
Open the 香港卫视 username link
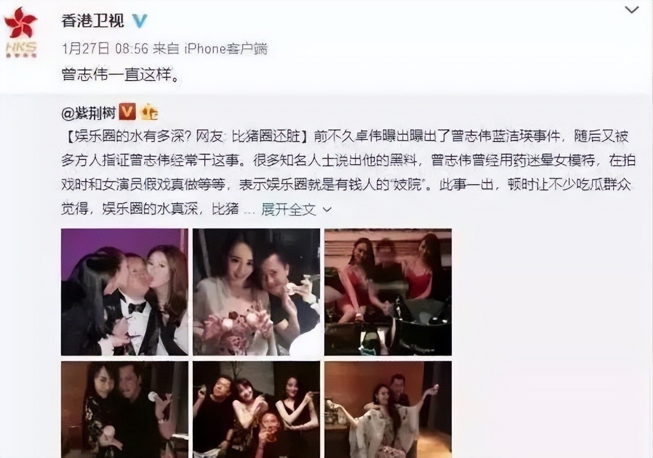93,21
